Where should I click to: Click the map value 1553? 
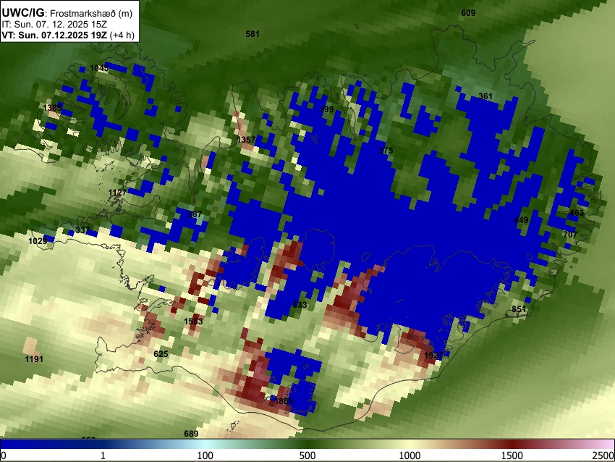[193, 322]
